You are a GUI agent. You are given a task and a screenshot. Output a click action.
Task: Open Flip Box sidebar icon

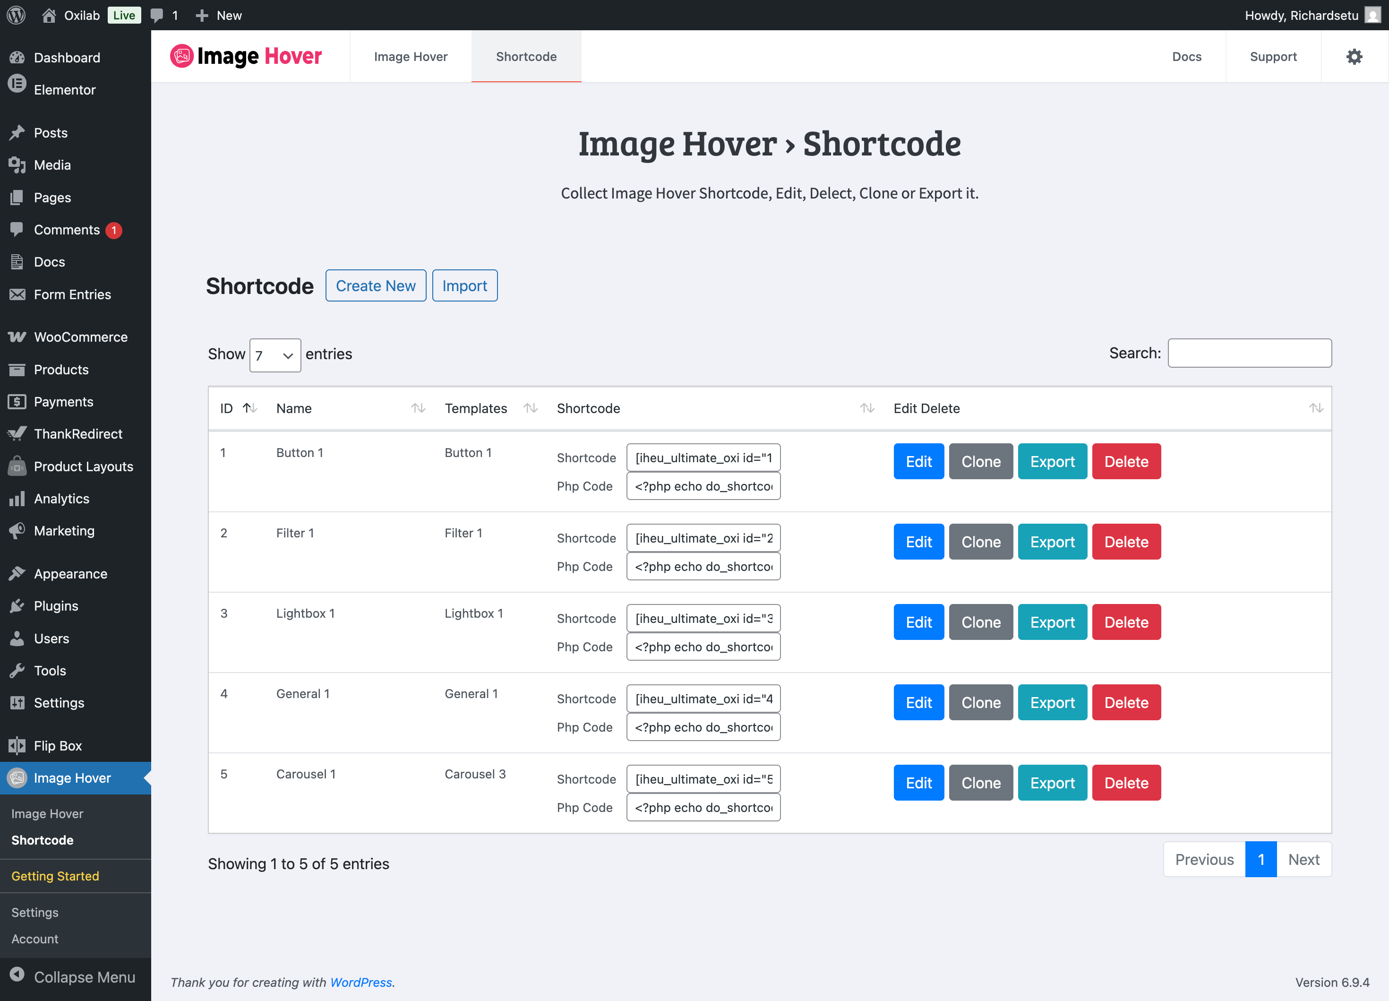click(17, 745)
